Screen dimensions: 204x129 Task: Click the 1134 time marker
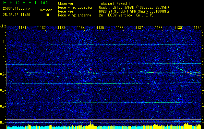coord(81,28)
